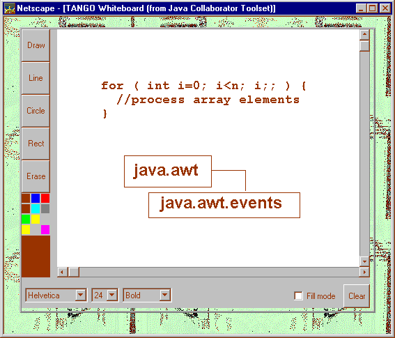395x338 pixels.
Task: Open the Bold style dropdown
Action: pyautogui.click(x=147, y=295)
